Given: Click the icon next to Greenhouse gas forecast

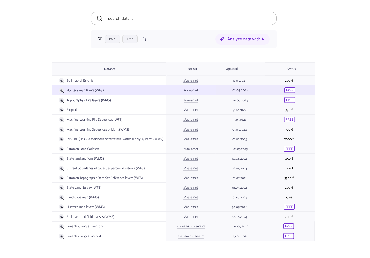Looking at the screenshot, I should [61, 236].
